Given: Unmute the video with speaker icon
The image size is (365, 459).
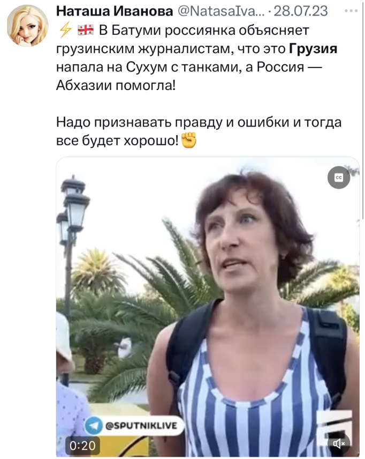Looking at the screenshot, I should (339, 444).
